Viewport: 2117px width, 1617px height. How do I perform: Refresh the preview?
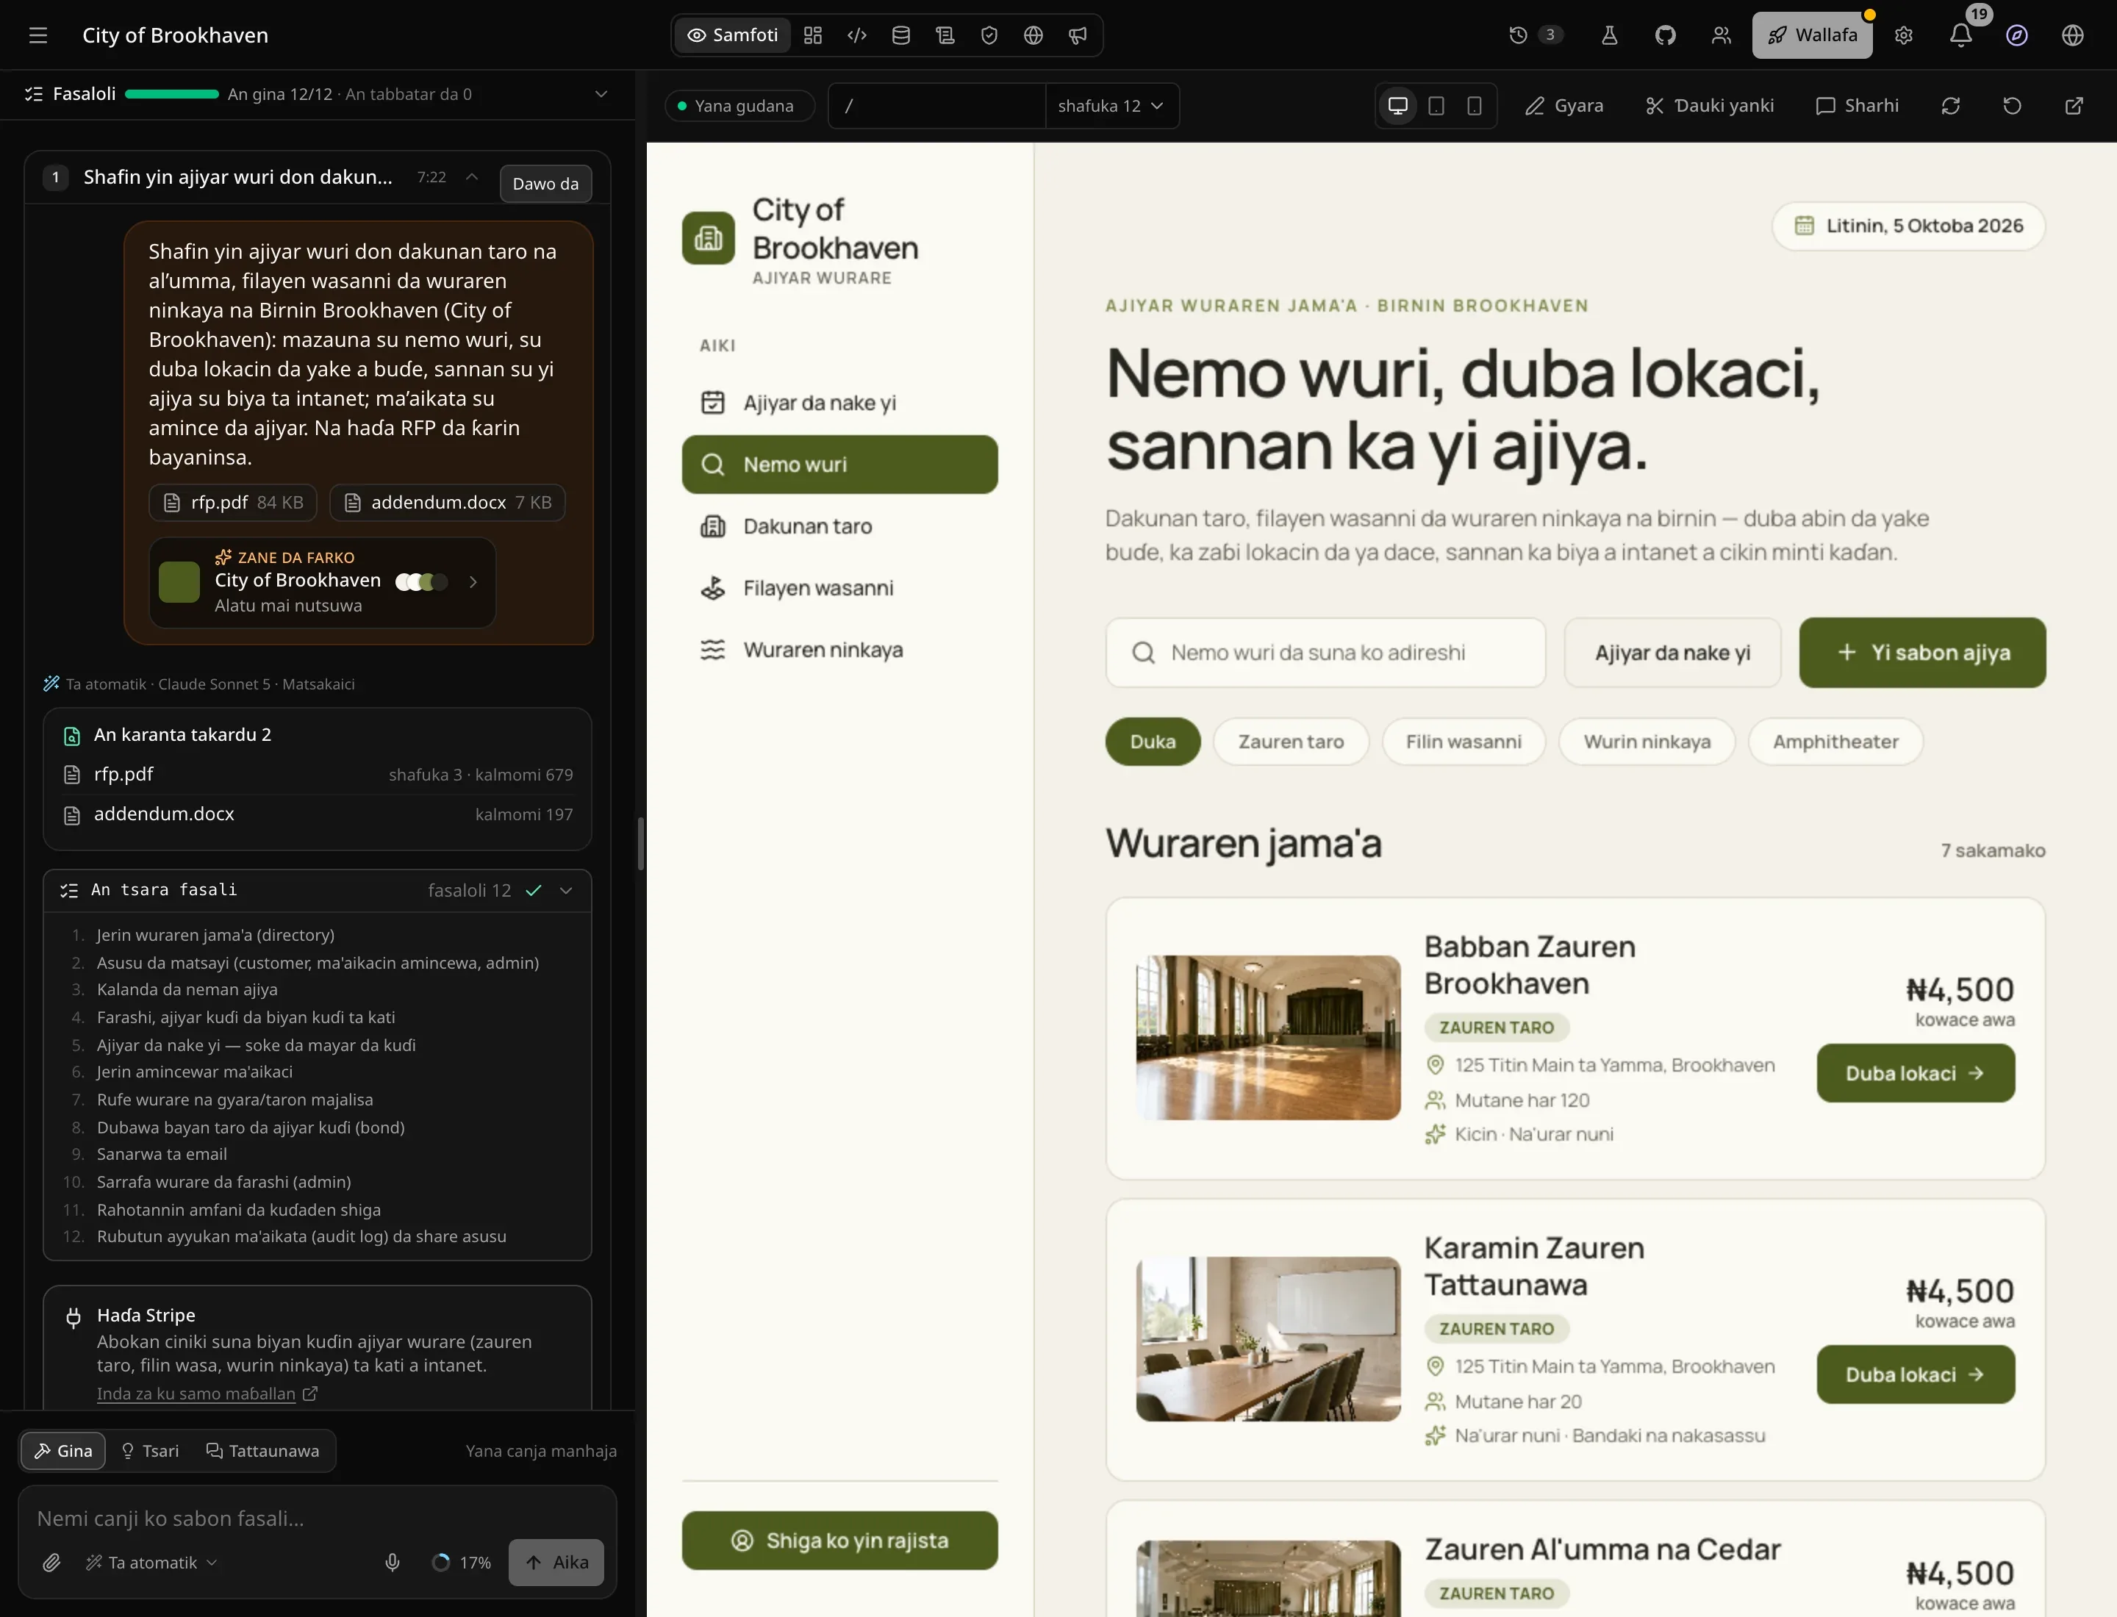pos(1950,106)
